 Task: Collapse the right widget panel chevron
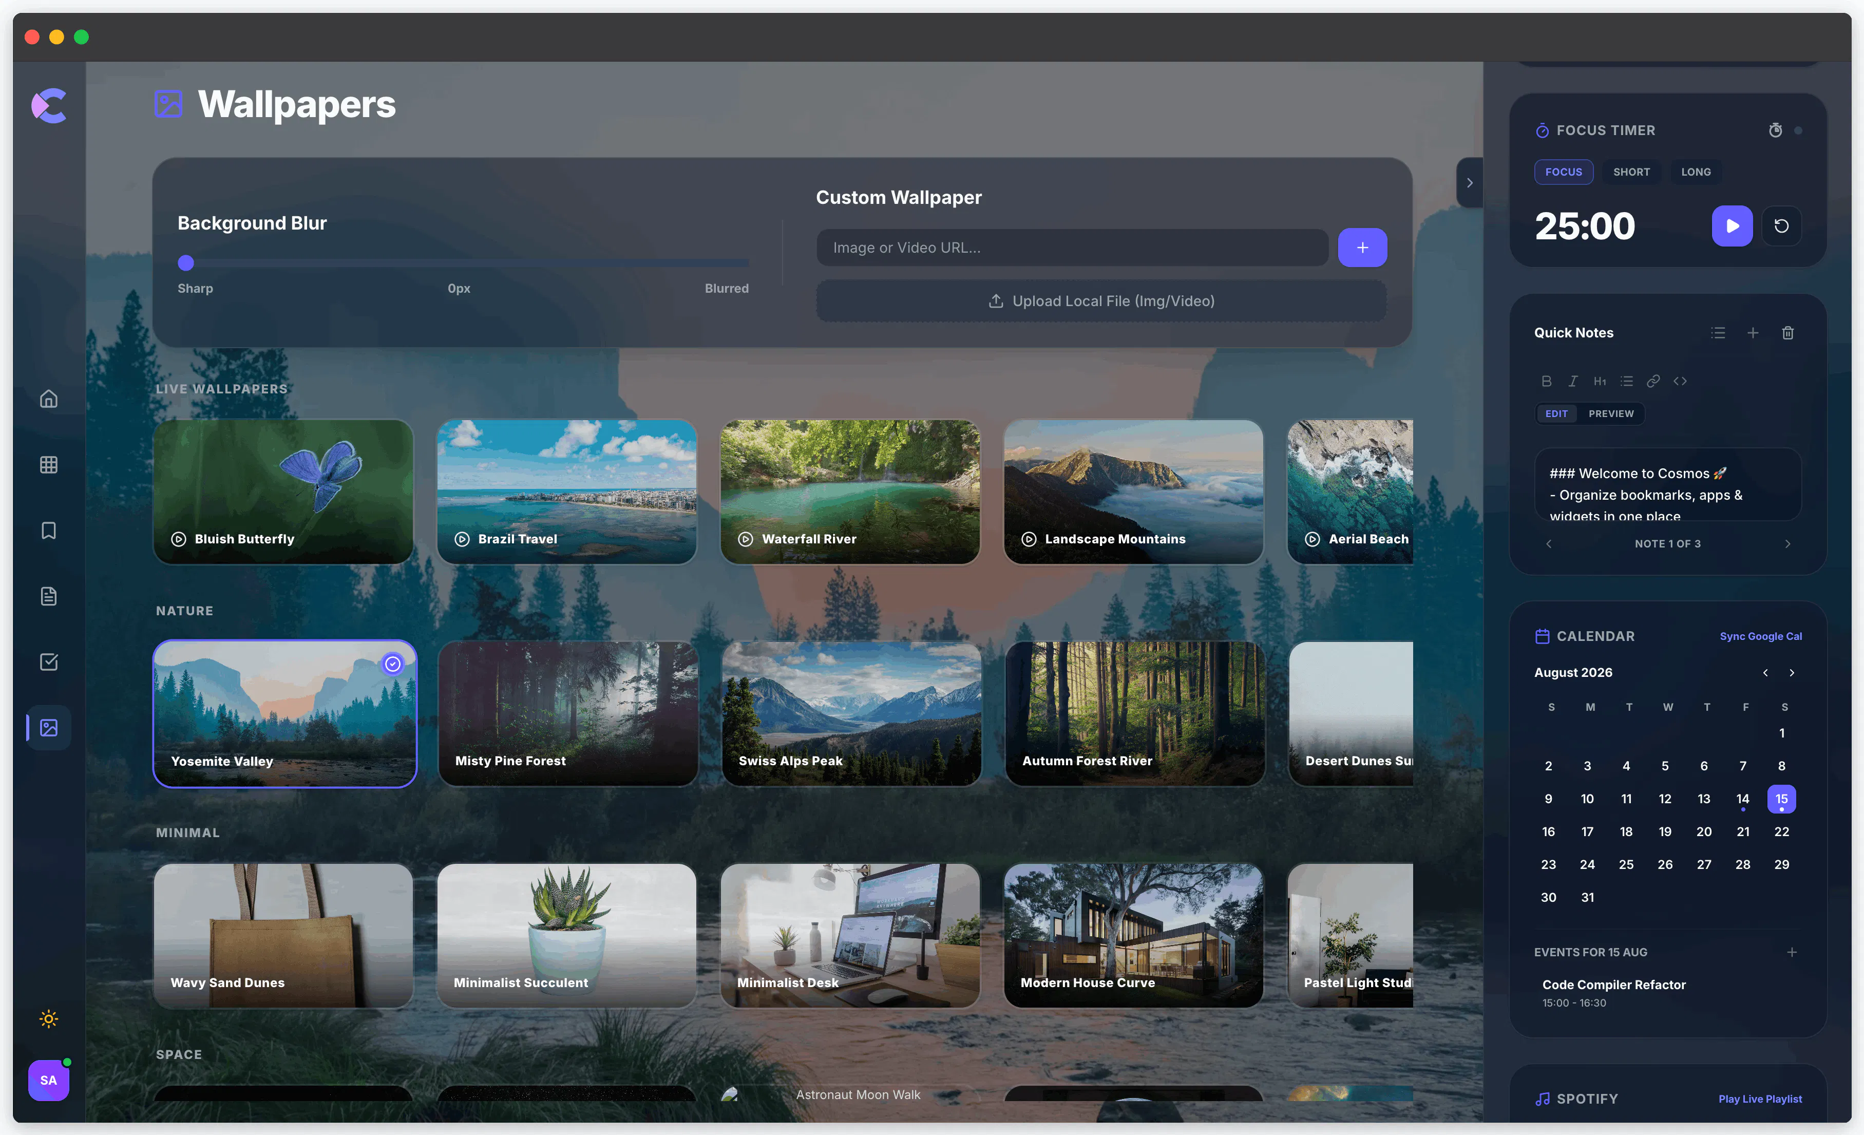[1470, 182]
